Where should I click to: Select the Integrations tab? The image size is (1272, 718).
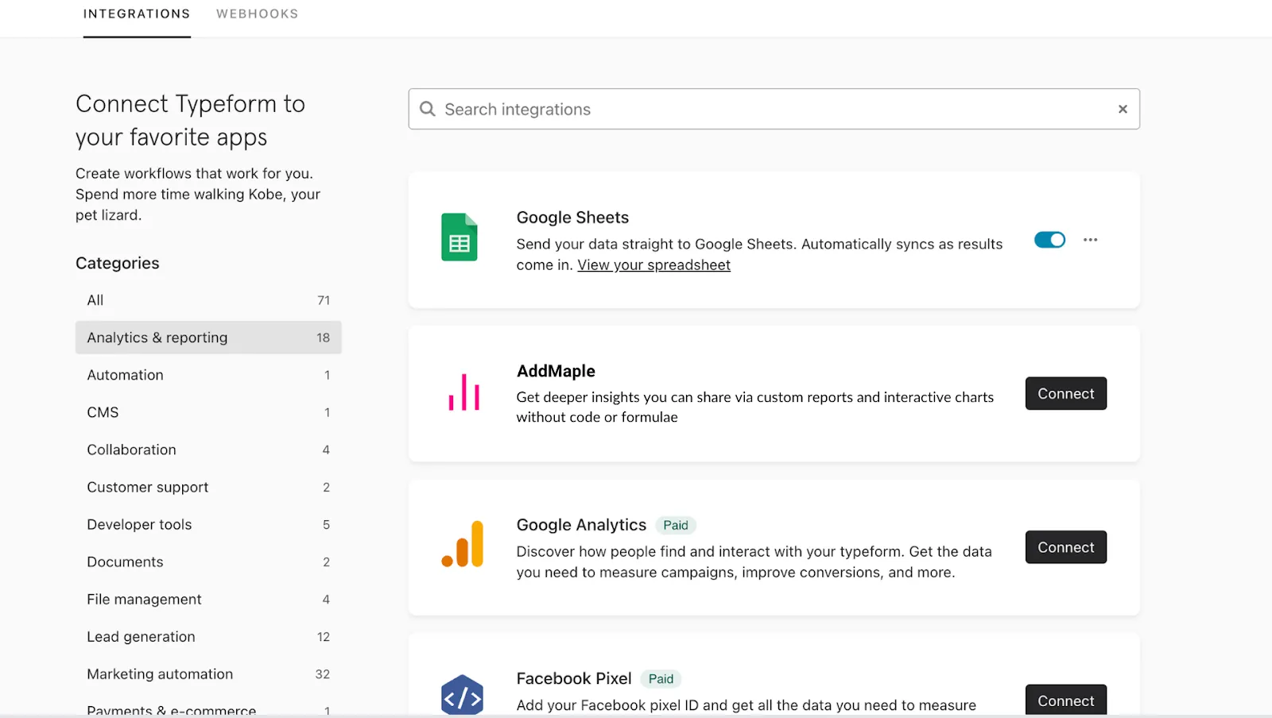pyautogui.click(x=137, y=14)
